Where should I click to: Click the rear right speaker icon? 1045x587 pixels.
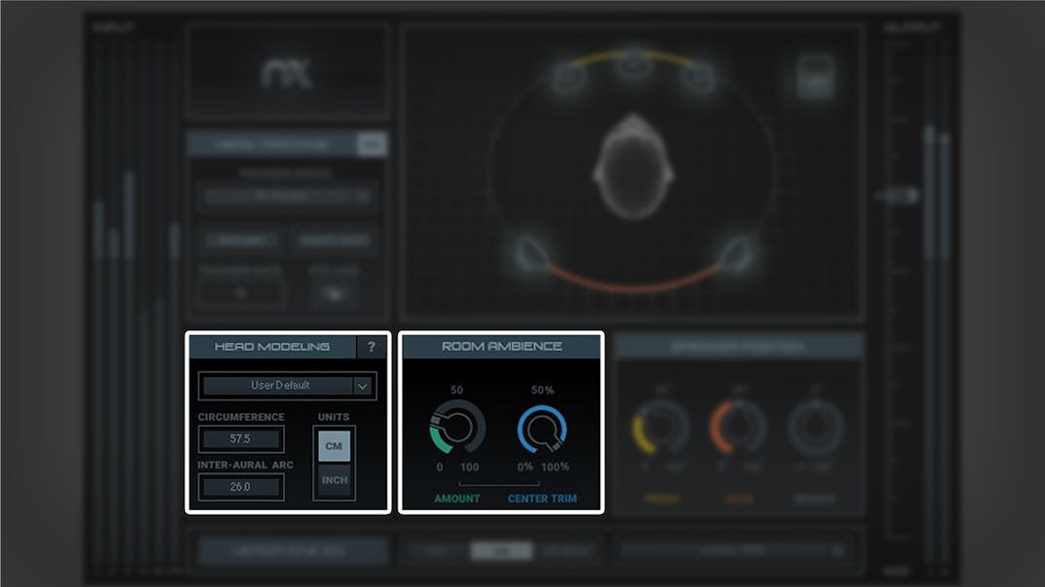737,253
